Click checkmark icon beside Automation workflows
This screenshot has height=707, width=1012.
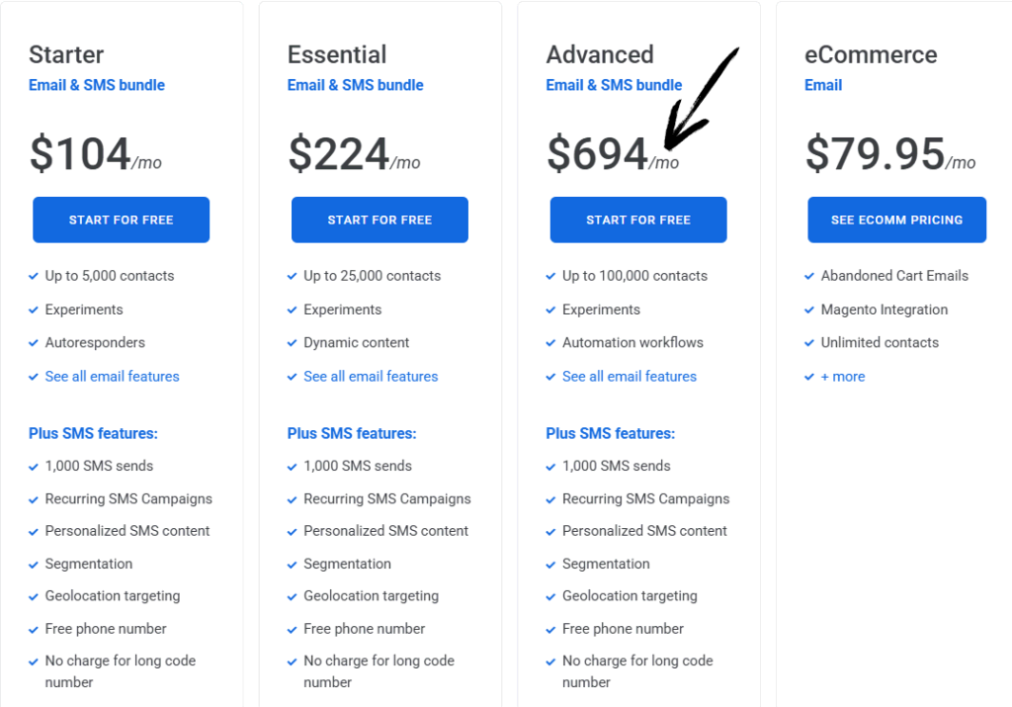(x=551, y=343)
